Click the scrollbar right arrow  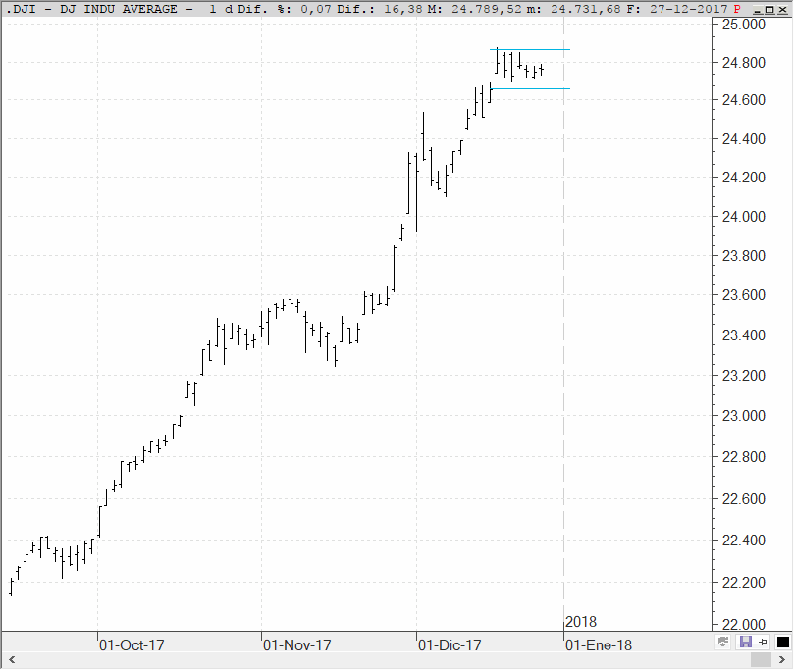[x=782, y=660]
